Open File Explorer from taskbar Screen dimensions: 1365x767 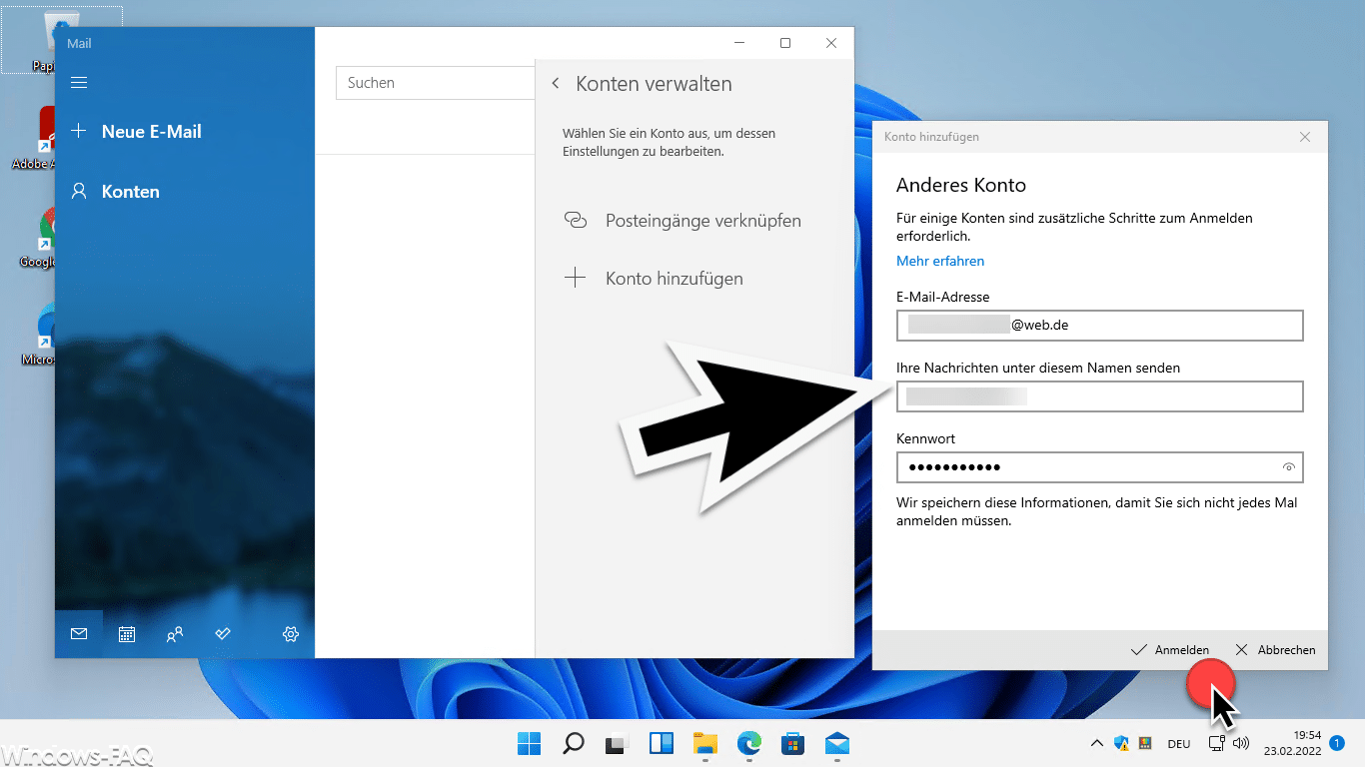pos(705,743)
